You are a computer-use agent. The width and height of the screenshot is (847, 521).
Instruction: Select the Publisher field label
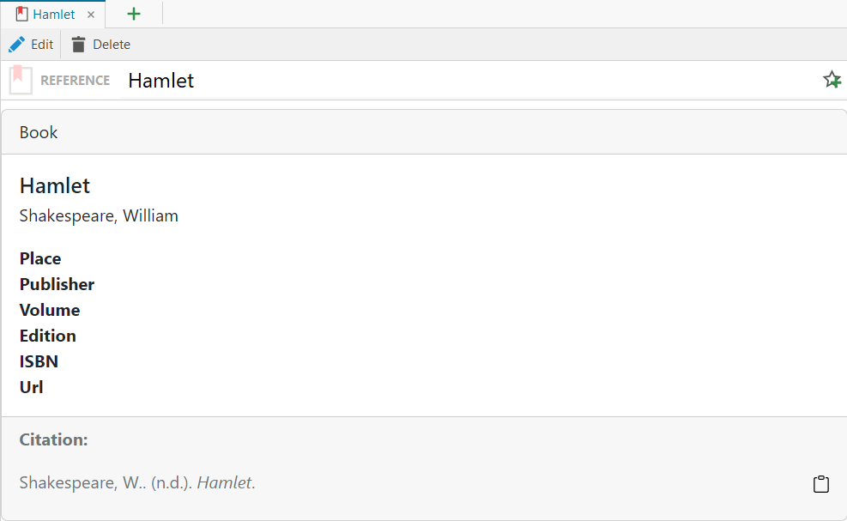tap(57, 284)
